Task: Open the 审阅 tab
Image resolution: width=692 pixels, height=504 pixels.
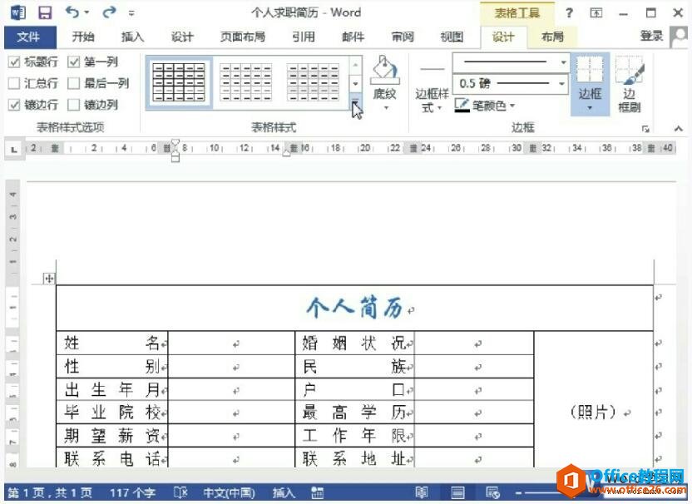Action: pyautogui.click(x=403, y=37)
